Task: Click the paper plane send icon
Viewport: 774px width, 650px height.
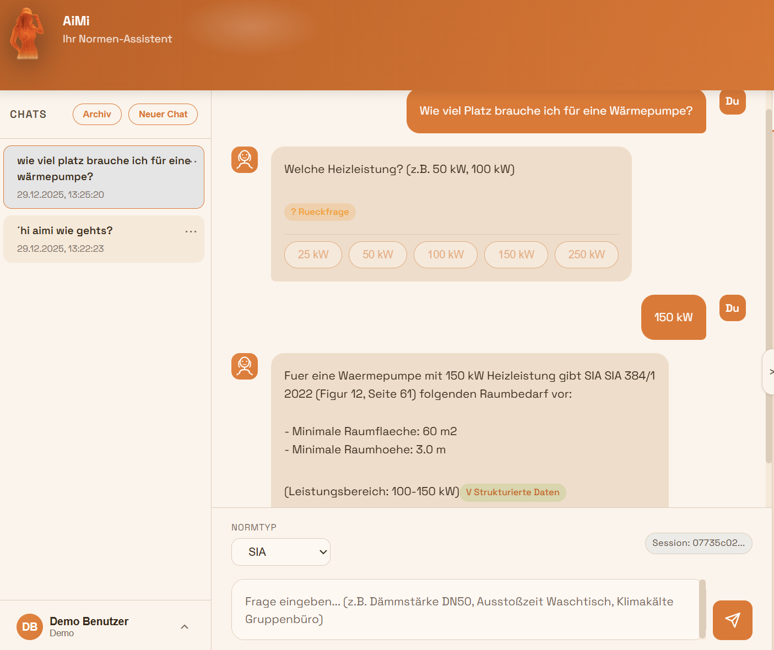Action: coord(732,620)
